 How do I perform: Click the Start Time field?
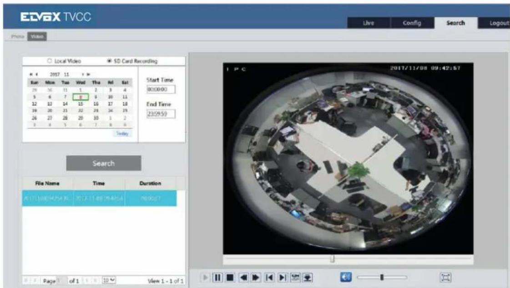click(x=161, y=89)
